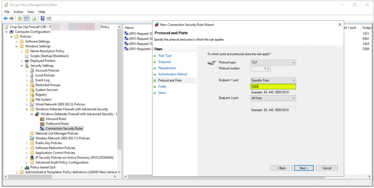Image resolution: width=374 pixels, height=188 pixels.
Task: Expand the Local Policies node
Action: 27,75
